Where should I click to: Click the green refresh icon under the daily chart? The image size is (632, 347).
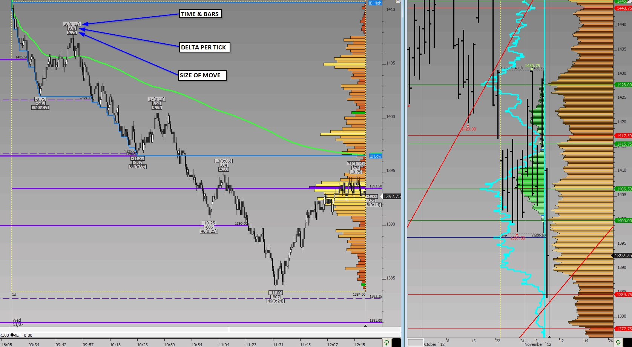[618, 343]
